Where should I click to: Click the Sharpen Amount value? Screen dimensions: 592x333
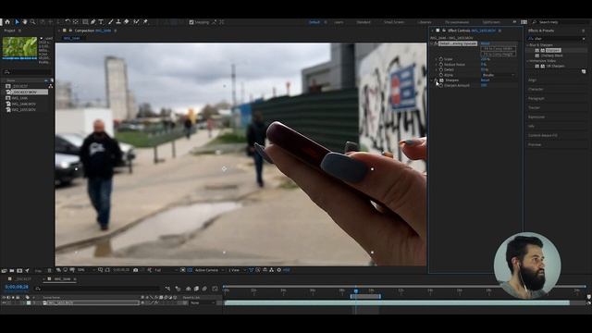coord(484,85)
